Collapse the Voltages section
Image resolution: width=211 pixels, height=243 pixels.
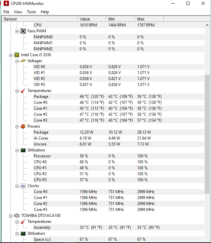(17, 61)
